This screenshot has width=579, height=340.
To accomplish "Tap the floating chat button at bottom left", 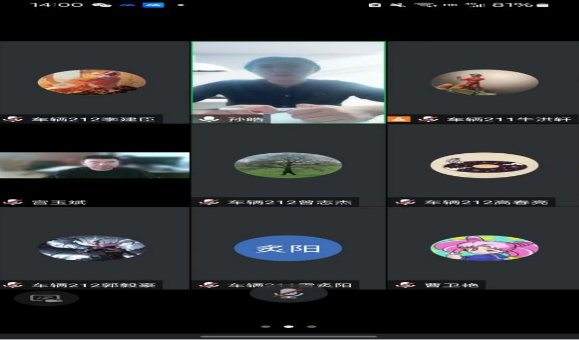I will pyautogui.click(x=46, y=298).
